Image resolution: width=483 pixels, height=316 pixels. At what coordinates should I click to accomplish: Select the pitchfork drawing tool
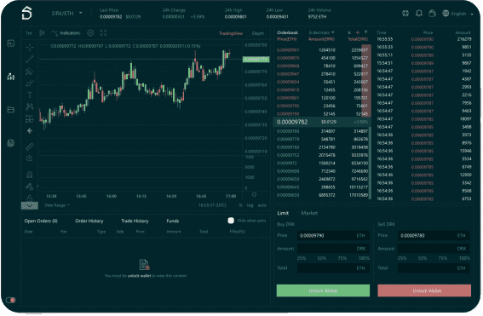point(30,72)
